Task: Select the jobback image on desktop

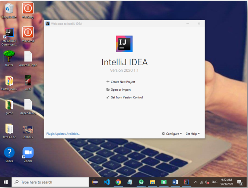Action: tap(28, 132)
